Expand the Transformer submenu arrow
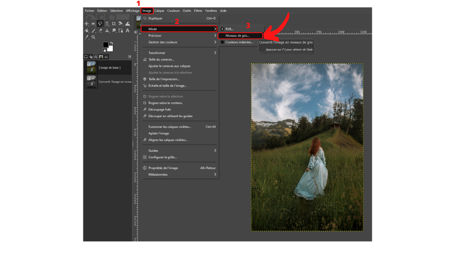This screenshot has height=254, width=455. coord(215,53)
